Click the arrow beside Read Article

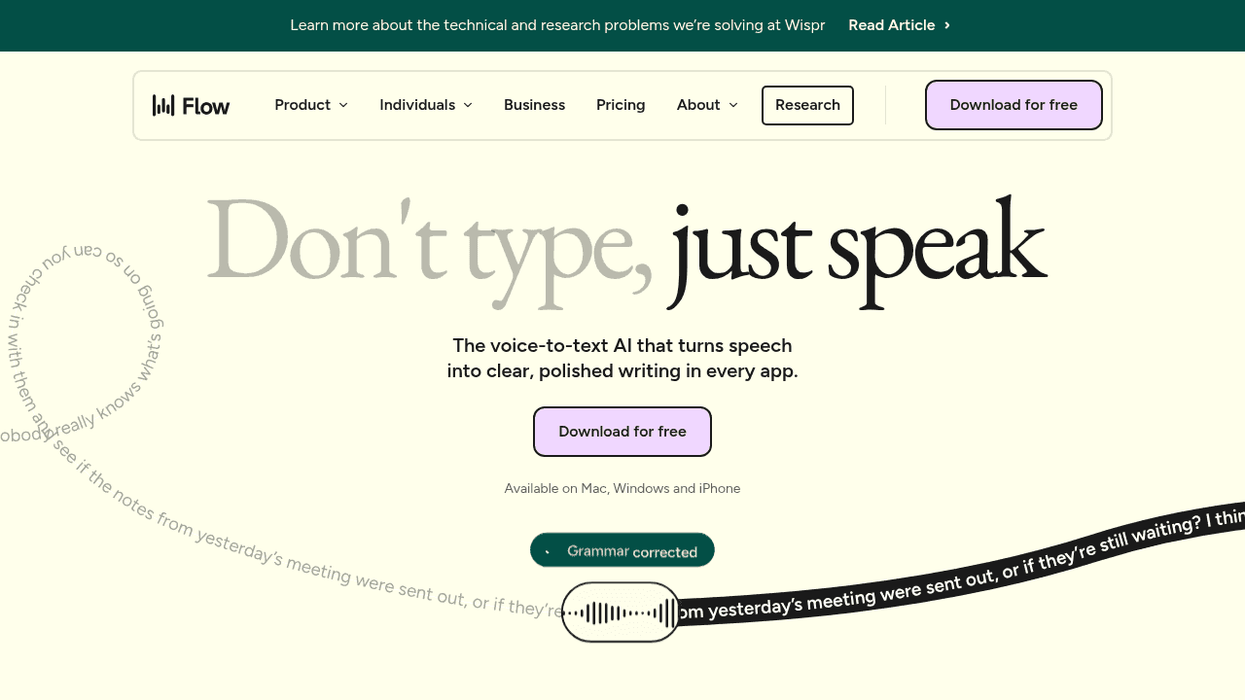point(946,25)
